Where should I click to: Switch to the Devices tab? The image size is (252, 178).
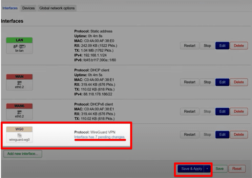tap(29, 8)
